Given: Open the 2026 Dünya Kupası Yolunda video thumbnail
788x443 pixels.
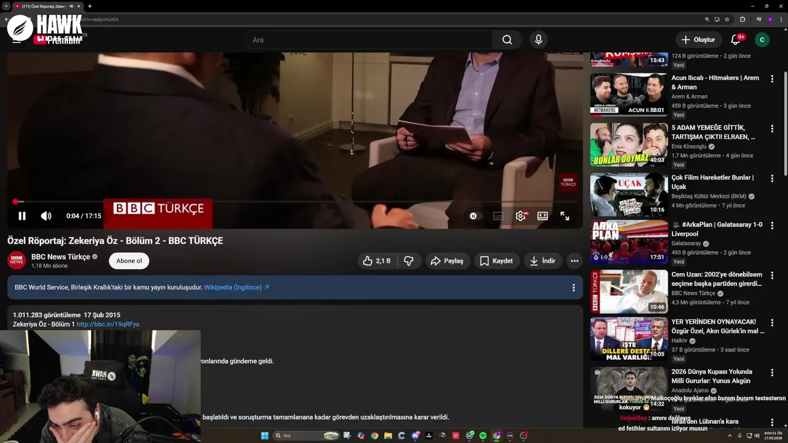Looking at the screenshot, I should [x=629, y=389].
